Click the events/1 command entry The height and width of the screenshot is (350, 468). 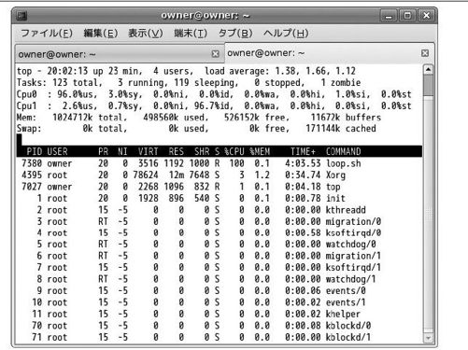[346, 302]
